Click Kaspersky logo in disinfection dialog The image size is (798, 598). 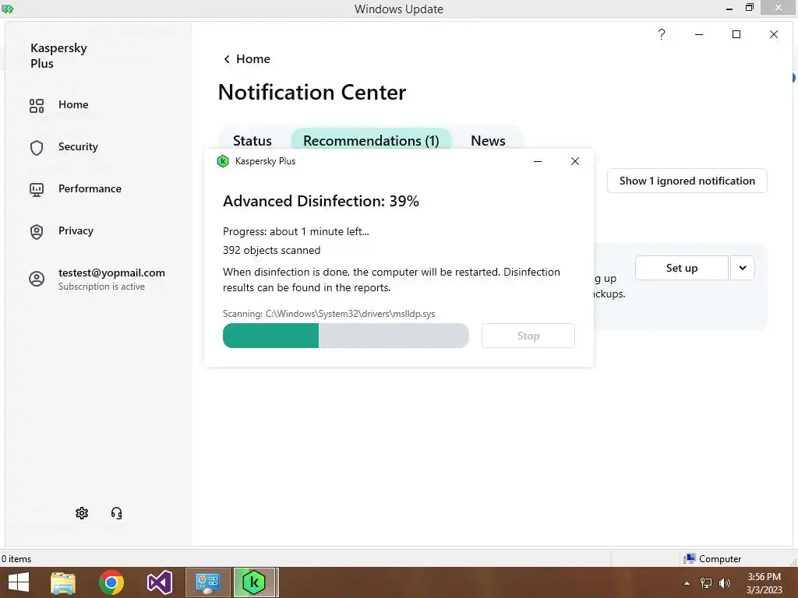point(223,161)
